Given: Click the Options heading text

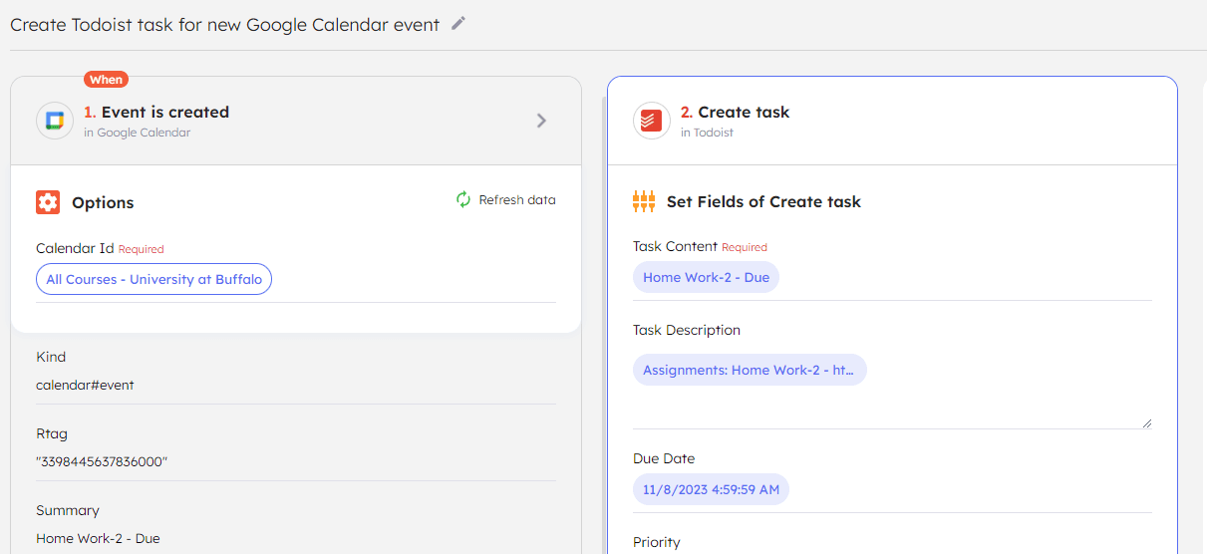Looking at the screenshot, I should (103, 202).
